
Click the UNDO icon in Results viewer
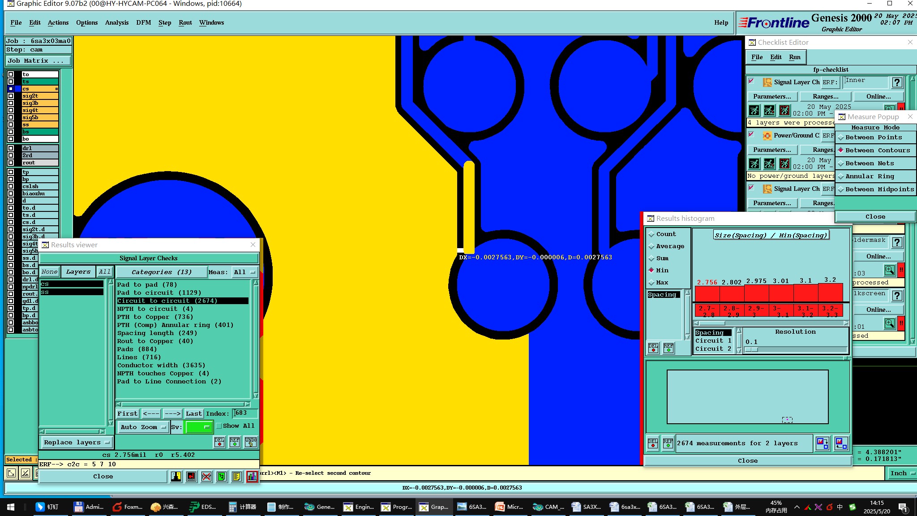(x=251, y=442)
